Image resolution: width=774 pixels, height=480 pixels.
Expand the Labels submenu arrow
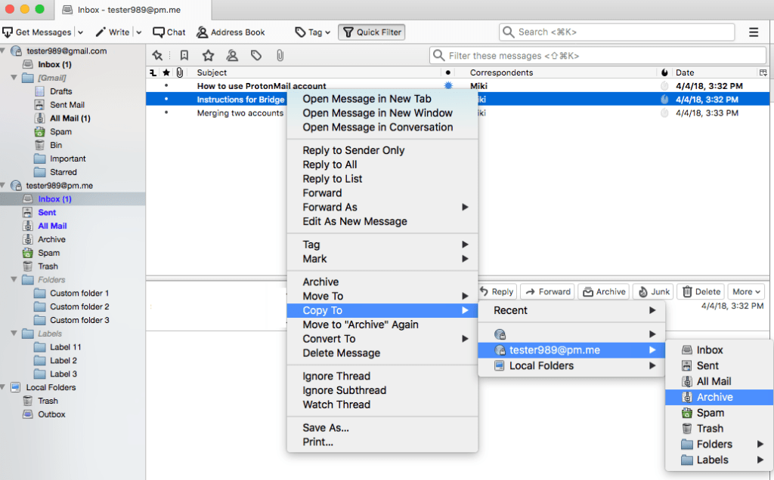(760, 460)
